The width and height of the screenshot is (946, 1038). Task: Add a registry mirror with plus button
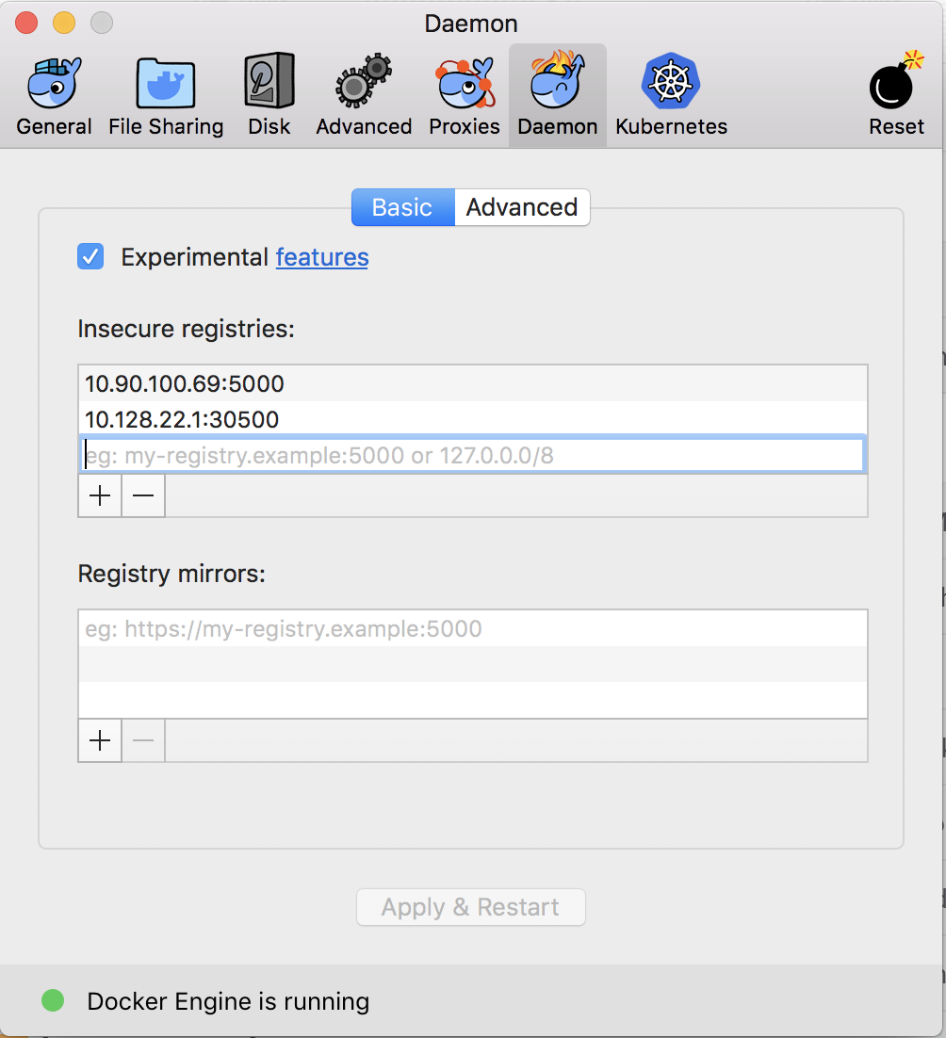pyautogui.click(x=100, y=740)
